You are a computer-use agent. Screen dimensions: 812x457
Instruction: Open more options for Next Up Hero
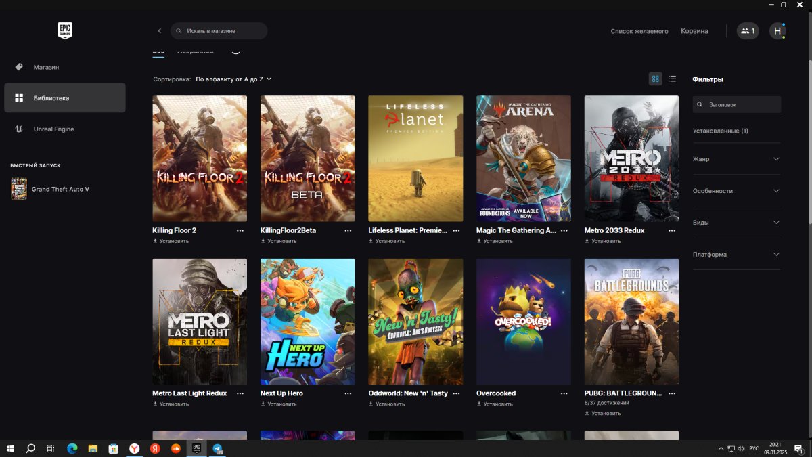[348, 393]
